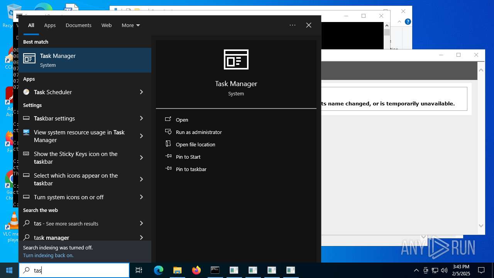Click 'Task Manager' title in preview pane
The image size is (494, 278).
click(x=236, y=83)
